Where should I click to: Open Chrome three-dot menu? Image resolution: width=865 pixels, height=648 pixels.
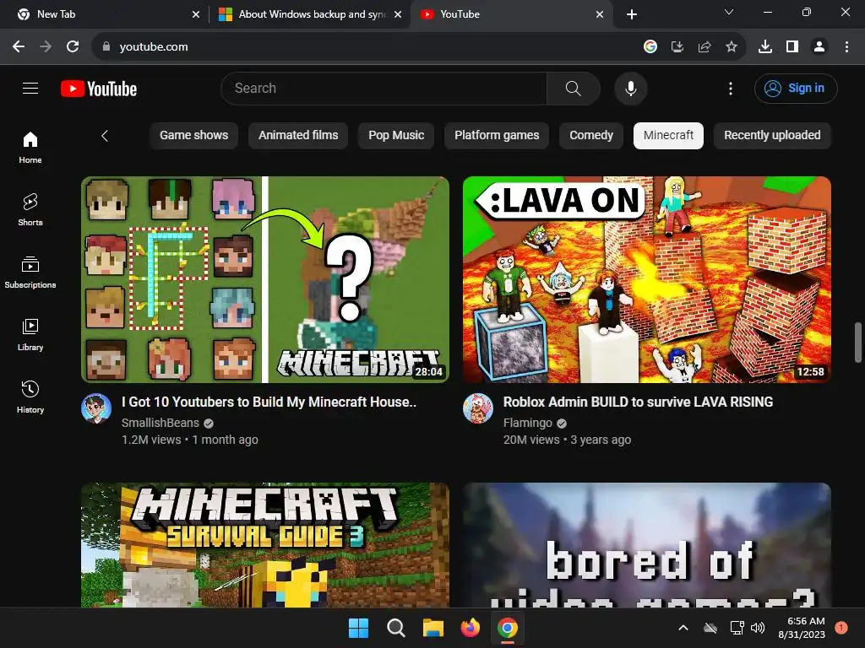[846, 47]
